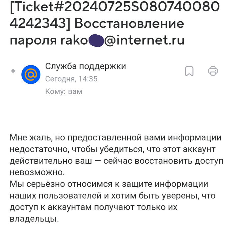This screenshot has width=233, height=225.
Task: Tap the Mail.ru @ sender avatar
Action: click(x=31, y=75)
